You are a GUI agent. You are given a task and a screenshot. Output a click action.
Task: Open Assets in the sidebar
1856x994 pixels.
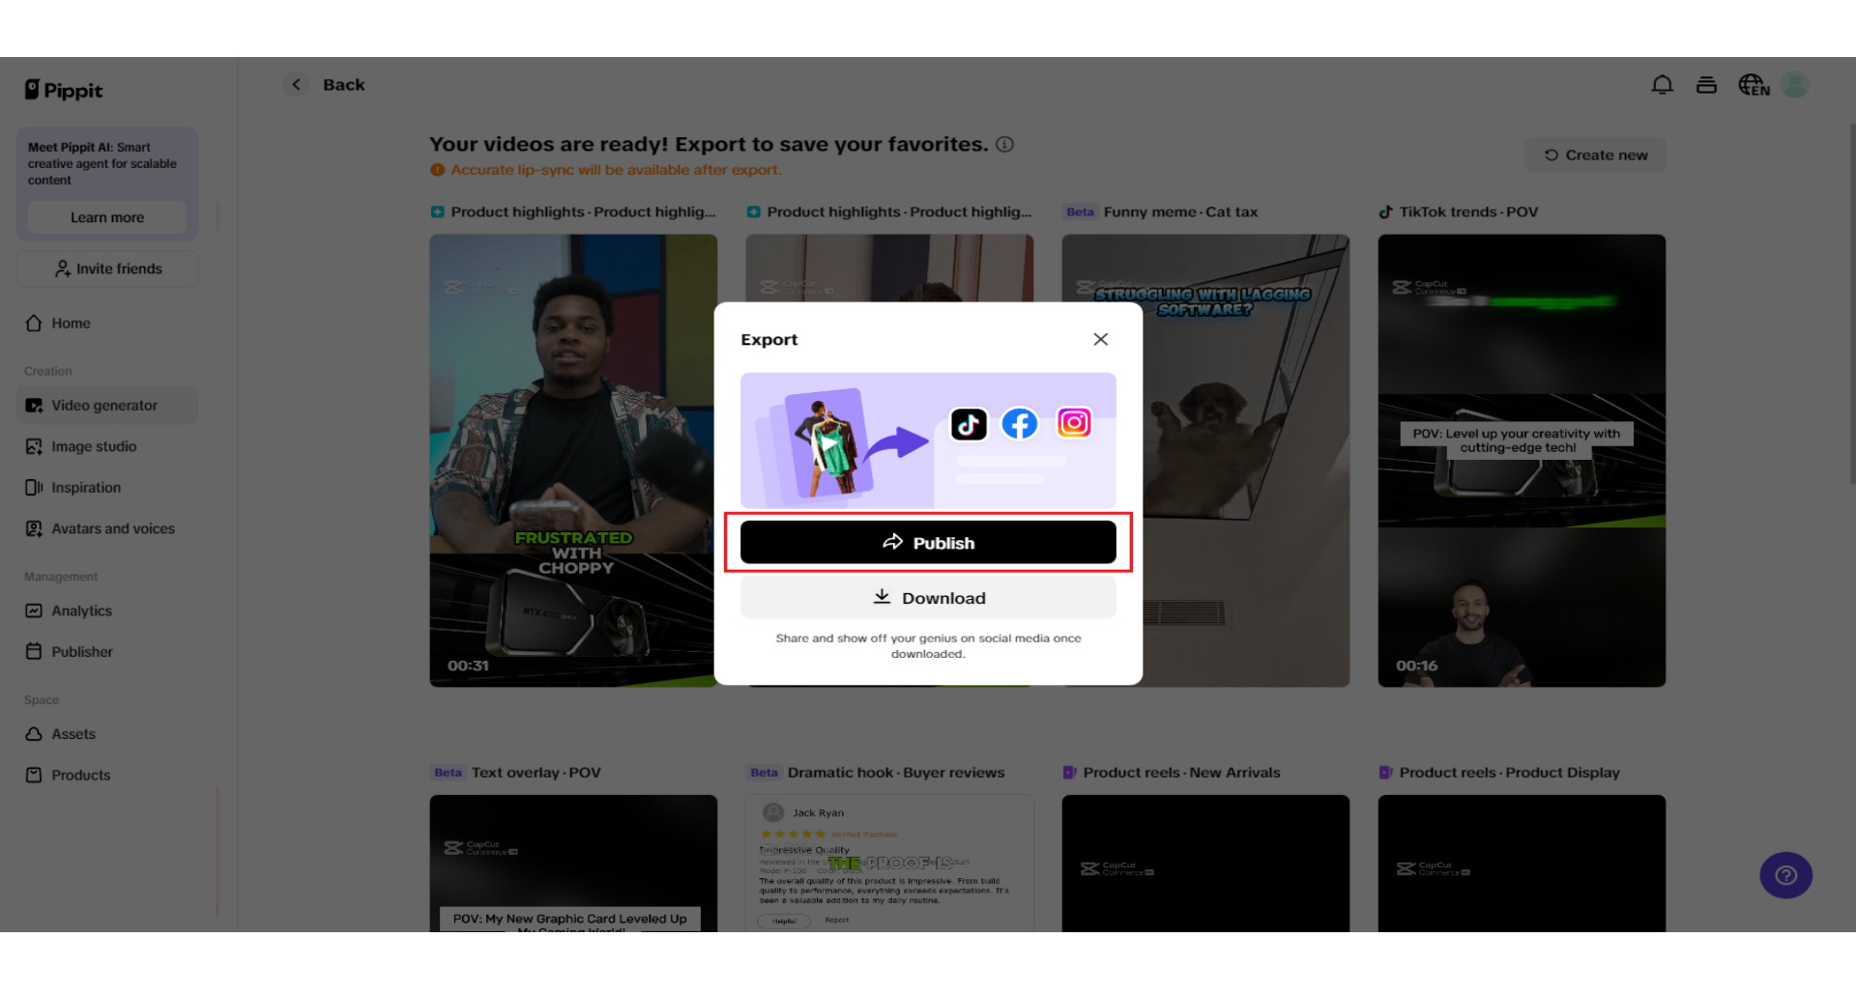107,734
